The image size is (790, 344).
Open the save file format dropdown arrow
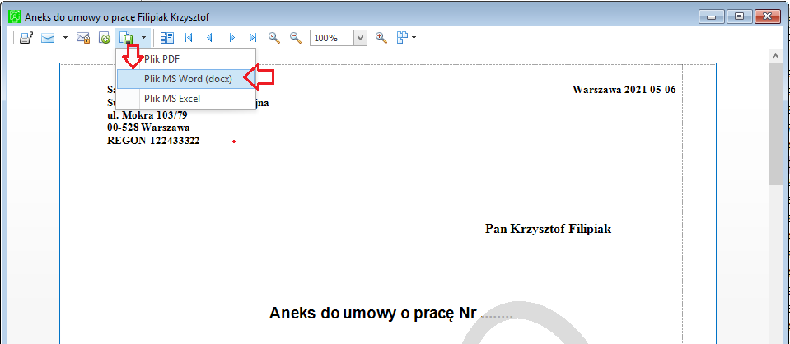143,38
